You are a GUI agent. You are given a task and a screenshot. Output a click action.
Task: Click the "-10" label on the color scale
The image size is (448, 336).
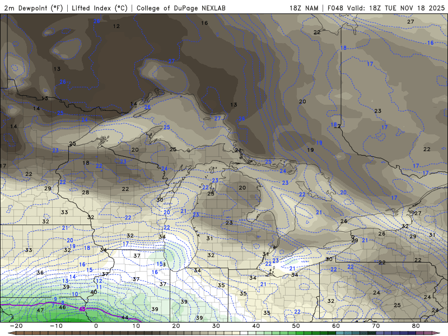pyautogui.click(x=56, y=326)
